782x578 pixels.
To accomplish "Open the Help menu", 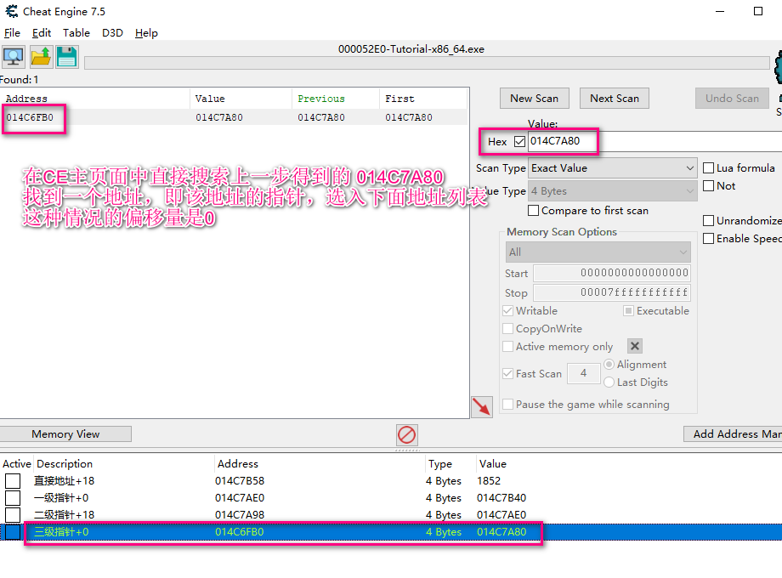I will coord(146,33).
